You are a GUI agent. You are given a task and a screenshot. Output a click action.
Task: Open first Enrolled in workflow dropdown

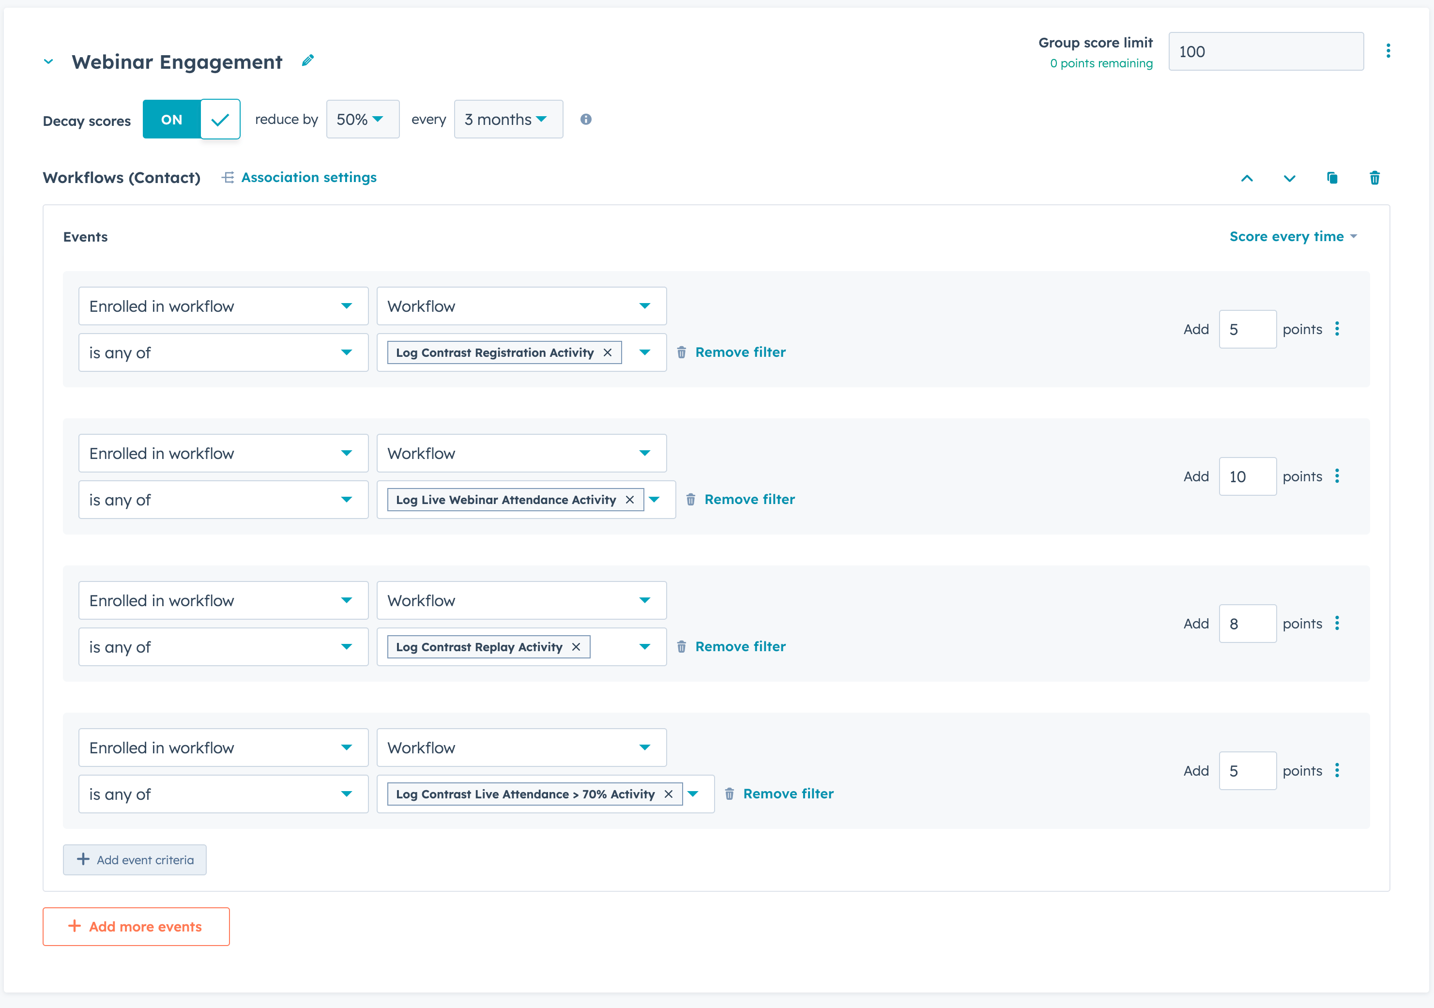pyautogui.click(x=223, y=306)
